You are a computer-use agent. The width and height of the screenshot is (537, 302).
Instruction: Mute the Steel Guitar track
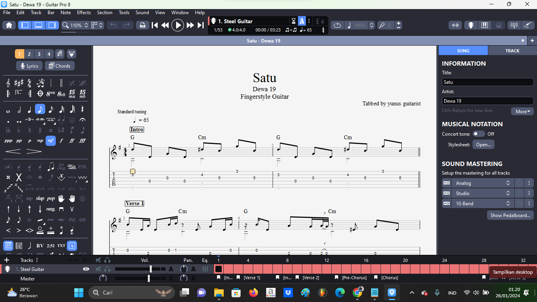[99, 269]
